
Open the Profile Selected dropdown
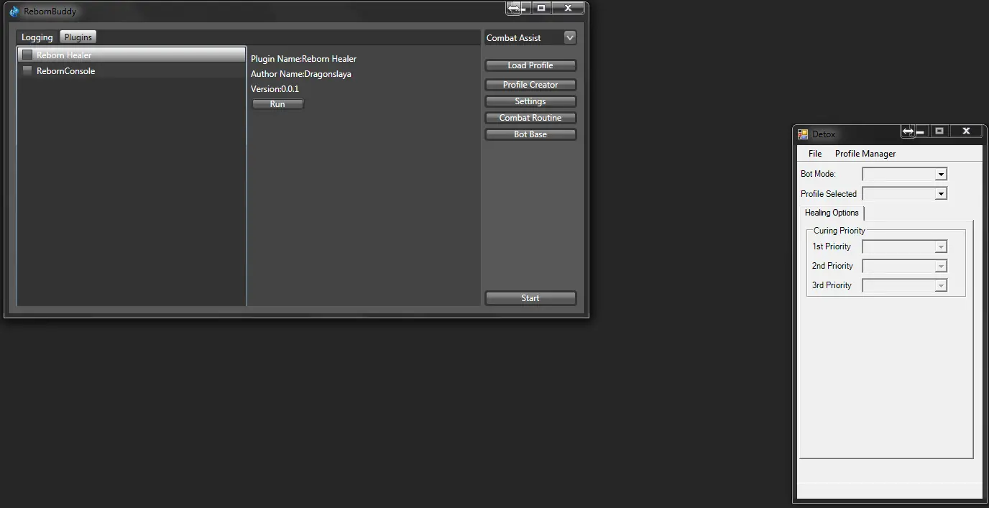pos(940,193)
